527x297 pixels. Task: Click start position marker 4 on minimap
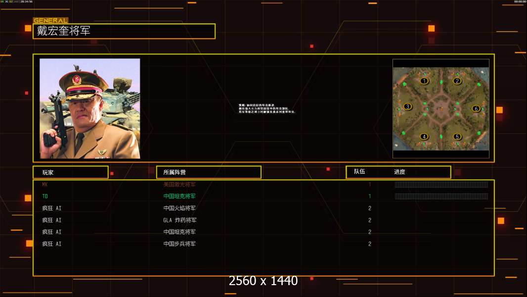click(424, 137)
